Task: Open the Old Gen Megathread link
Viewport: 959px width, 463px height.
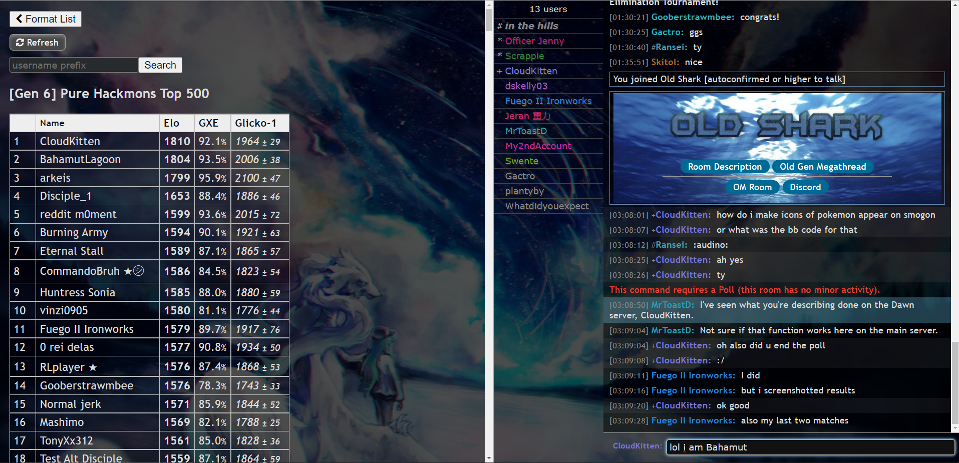Action: (823, 167)
